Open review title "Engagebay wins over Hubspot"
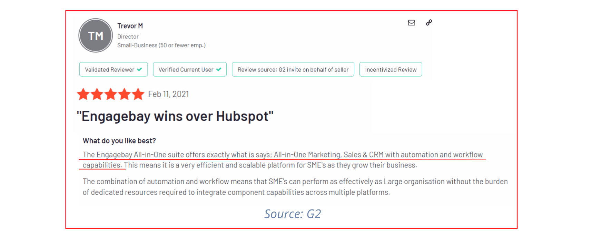 [x=175, y=116]
